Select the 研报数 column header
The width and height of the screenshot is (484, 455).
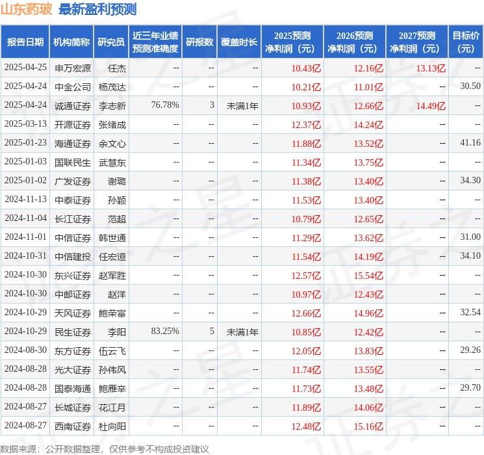click(x=199, y=42)
